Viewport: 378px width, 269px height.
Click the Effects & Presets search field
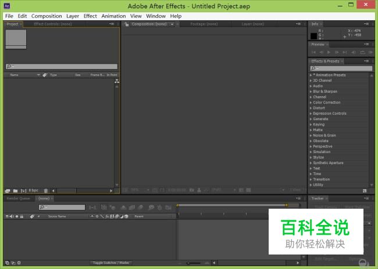click(341, 68)
